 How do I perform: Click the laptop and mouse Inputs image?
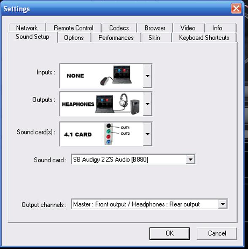tap(116, 75)
